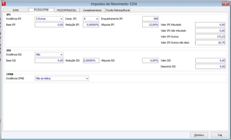Click the ISS section heading

pyautogui.click(x=9, y=50)
